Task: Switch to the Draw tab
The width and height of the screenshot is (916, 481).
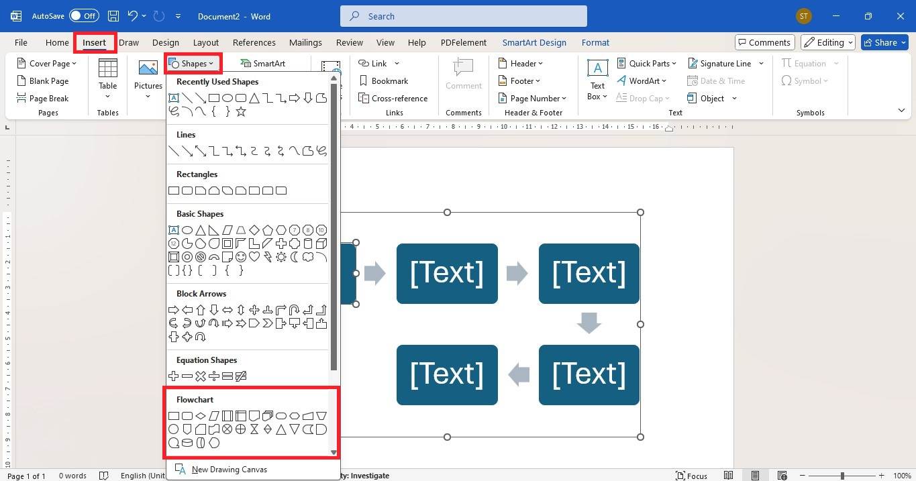Action: point(129,42)
